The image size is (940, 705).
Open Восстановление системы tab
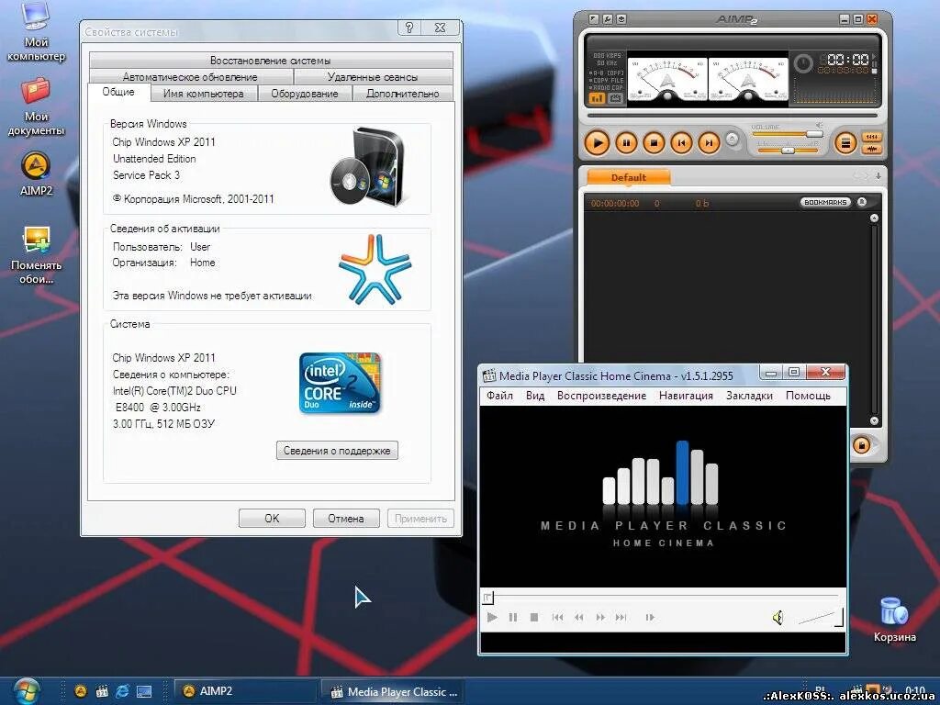[x=271, y=61]
